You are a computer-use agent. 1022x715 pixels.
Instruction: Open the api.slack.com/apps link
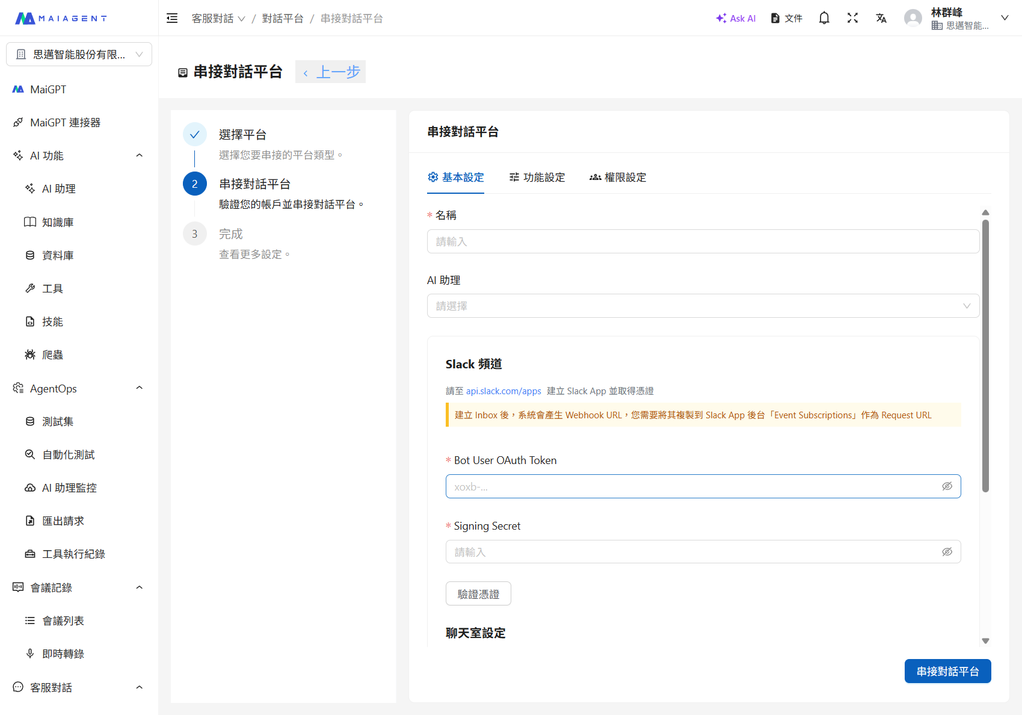503,391
